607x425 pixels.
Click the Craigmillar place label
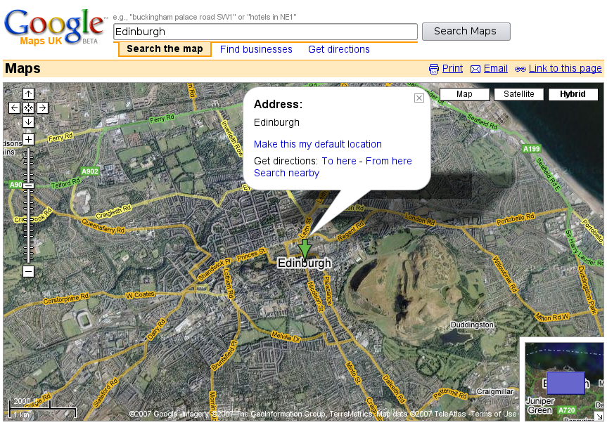click(x=494, y=391)
